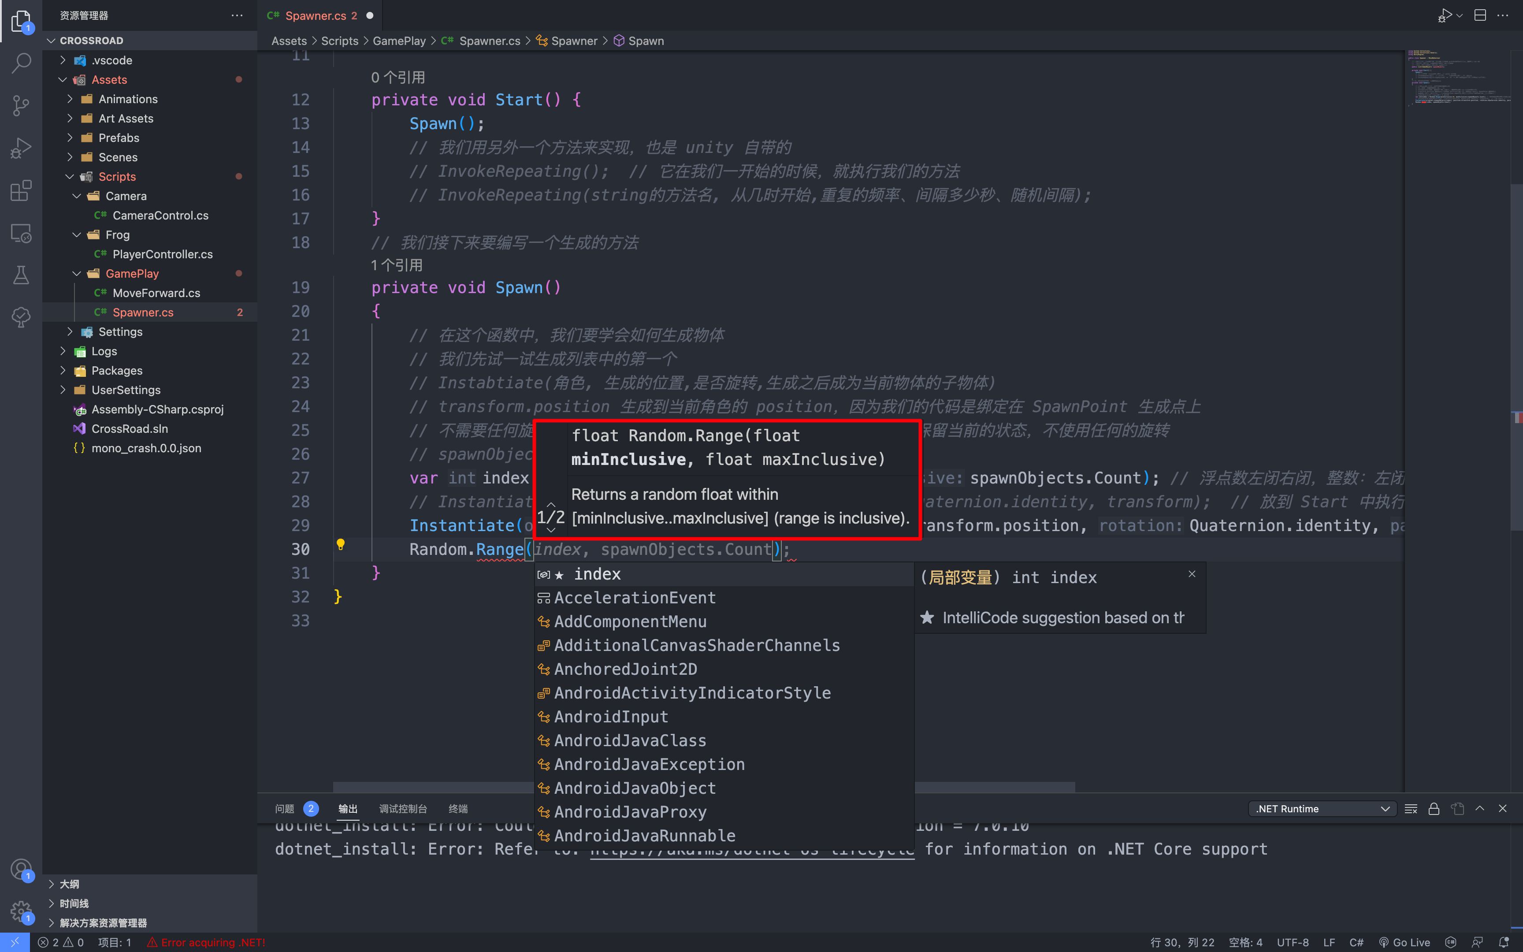
Task: Select AndroidInput from suggestion list
Action: click(x=724, y=717)
